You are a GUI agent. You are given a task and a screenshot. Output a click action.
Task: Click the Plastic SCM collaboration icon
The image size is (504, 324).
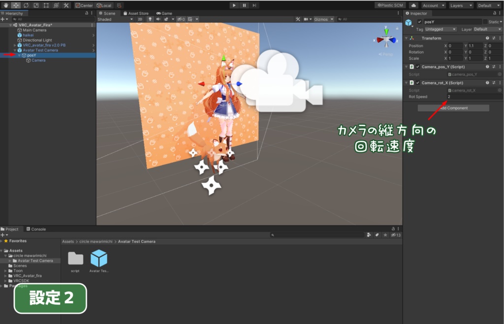pyautogui.click(x=390, y=5)
